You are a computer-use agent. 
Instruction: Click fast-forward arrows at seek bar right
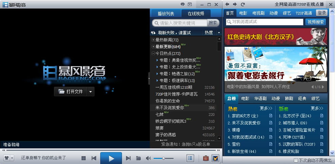(218, 150)
